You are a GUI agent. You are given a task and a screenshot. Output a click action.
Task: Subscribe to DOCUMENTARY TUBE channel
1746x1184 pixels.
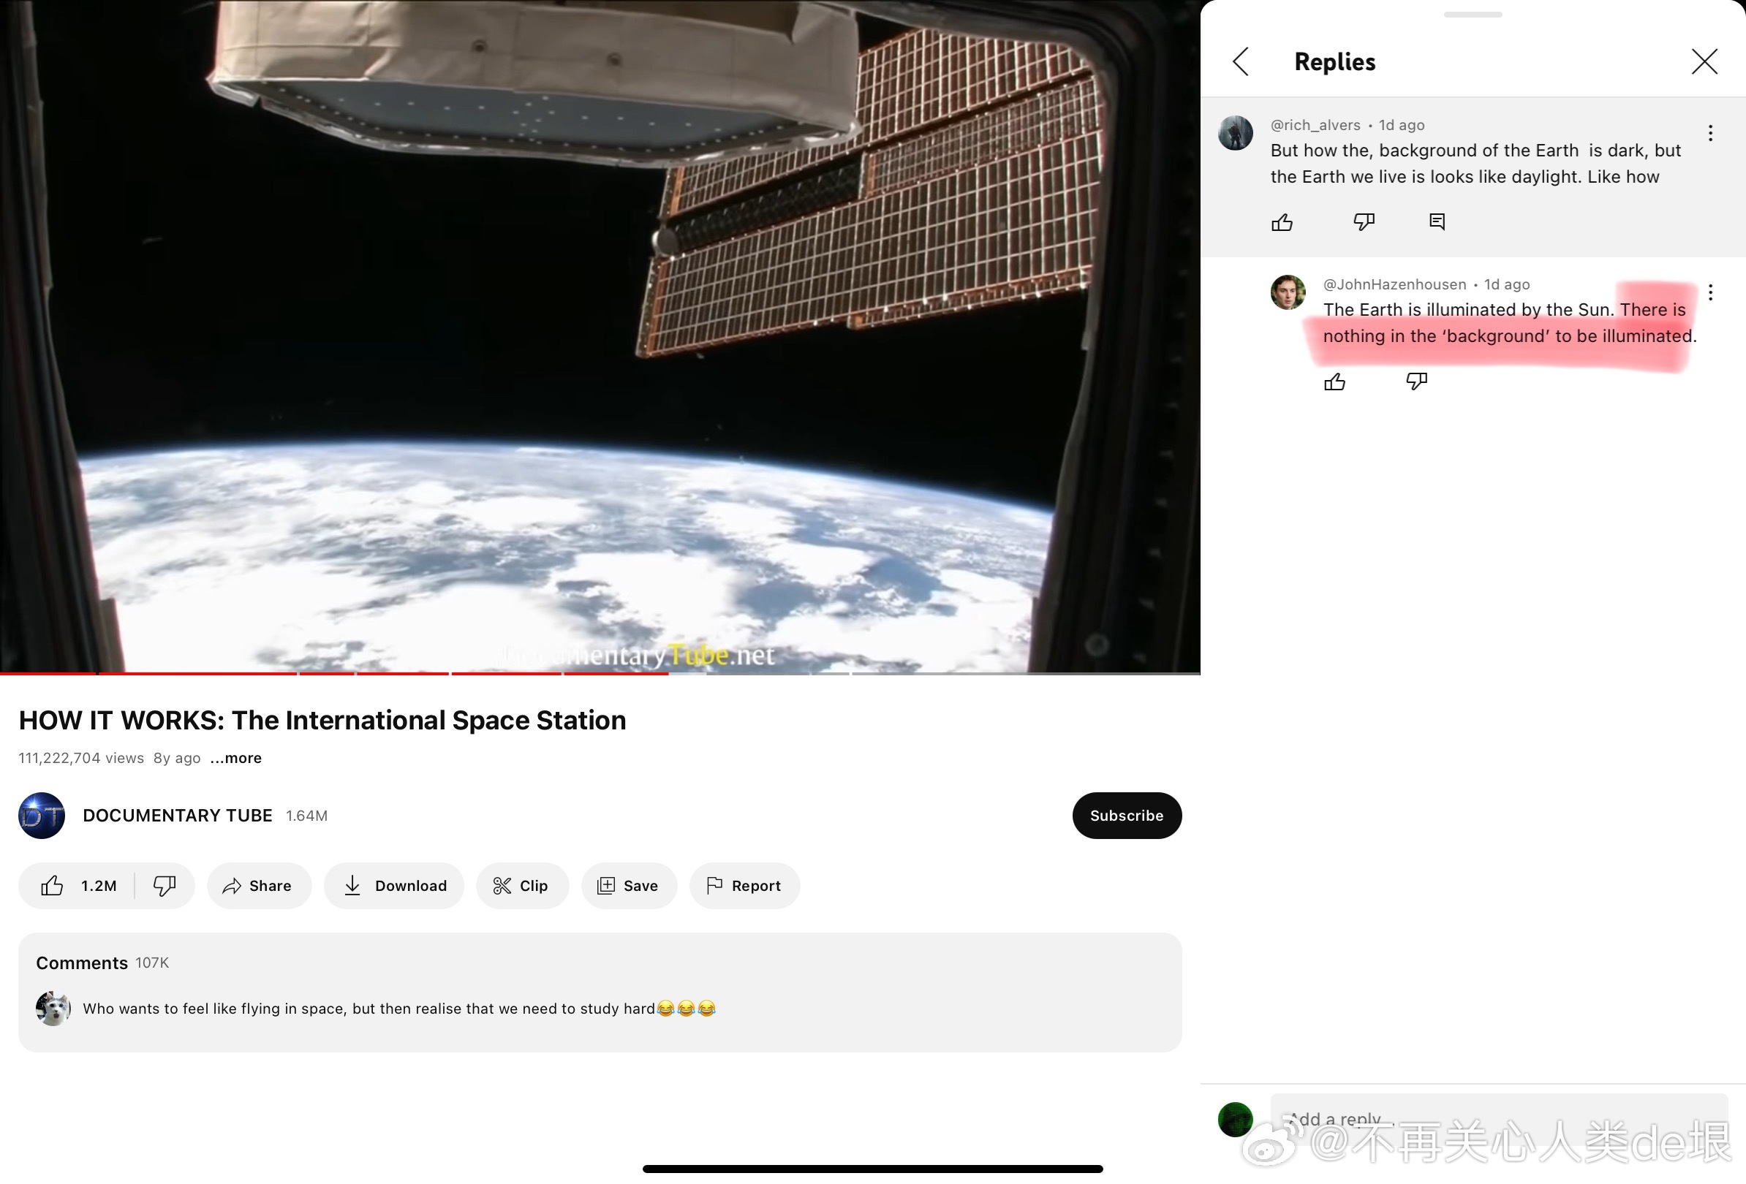tap(1125, 816)
